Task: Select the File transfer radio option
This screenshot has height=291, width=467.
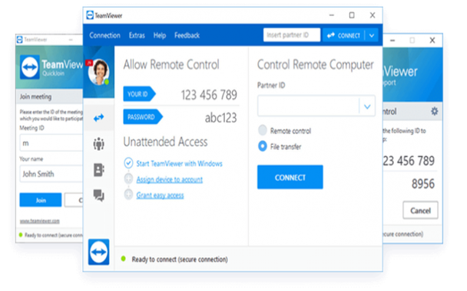Action: [x=263, y=146]
